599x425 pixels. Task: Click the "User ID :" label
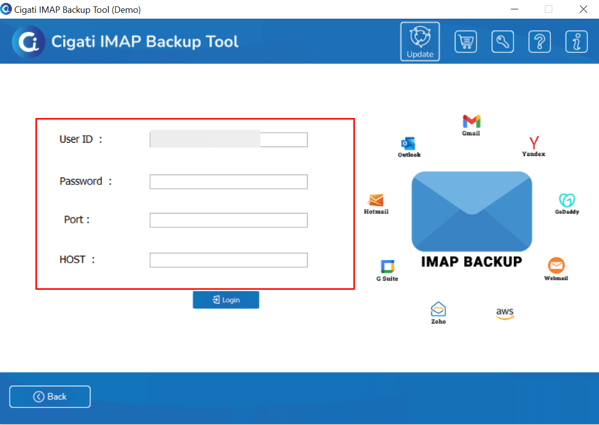point(81,140)
